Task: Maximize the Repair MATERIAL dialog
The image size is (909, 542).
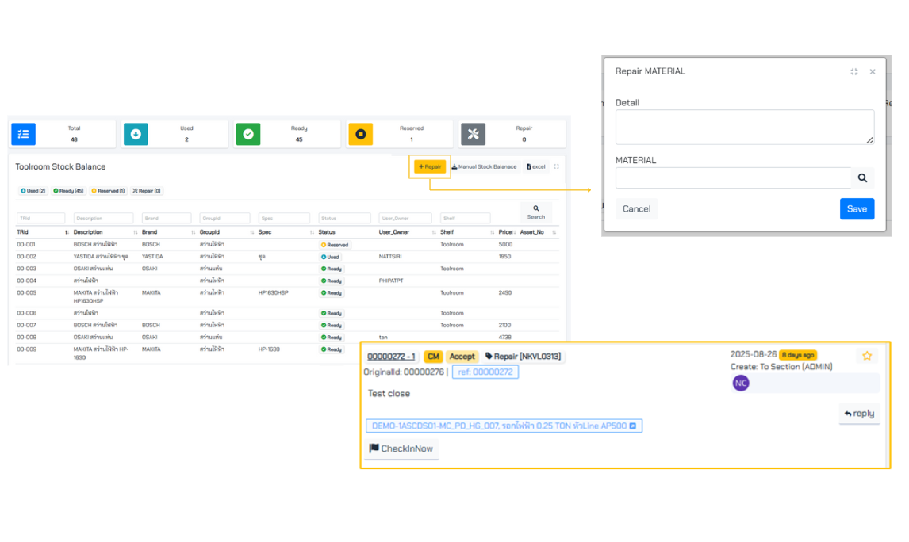Action: (854, 71)
